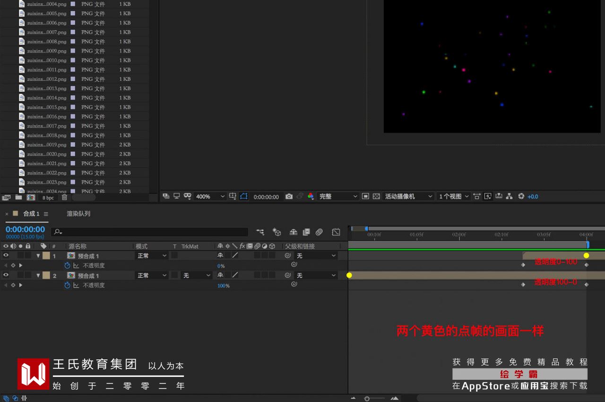This screenshot has height=402, width=605.
Task: Switch to the 合成 1 timeline tab
Action: (x=31, y=214)
